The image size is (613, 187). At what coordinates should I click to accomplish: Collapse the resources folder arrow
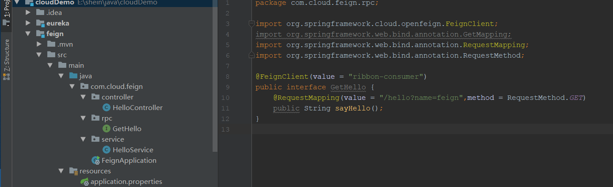click(61, 171)
